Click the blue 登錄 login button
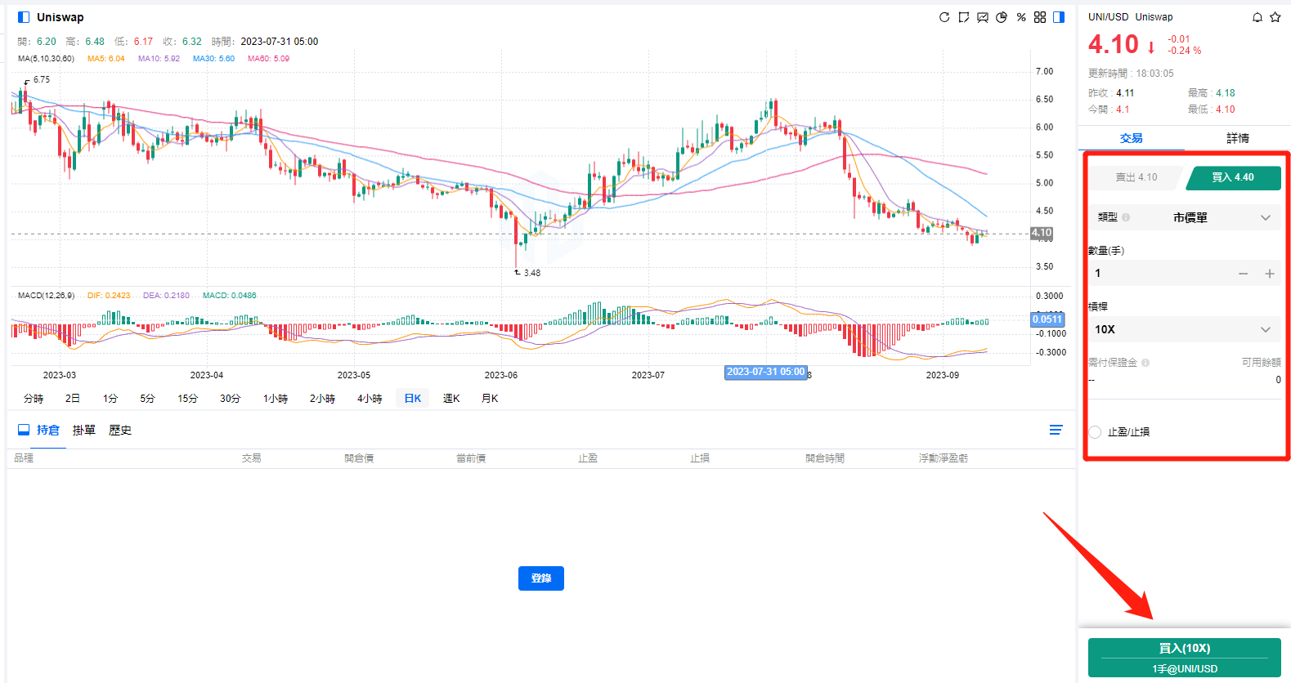The height and width of the screenshot is (683, 1291). (540, 578)
